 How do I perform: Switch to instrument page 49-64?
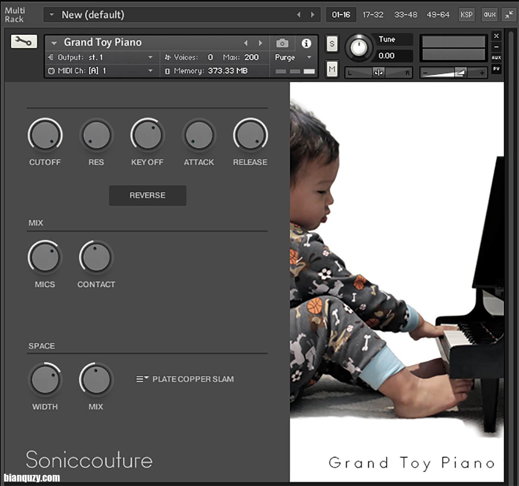coord(438,15)
